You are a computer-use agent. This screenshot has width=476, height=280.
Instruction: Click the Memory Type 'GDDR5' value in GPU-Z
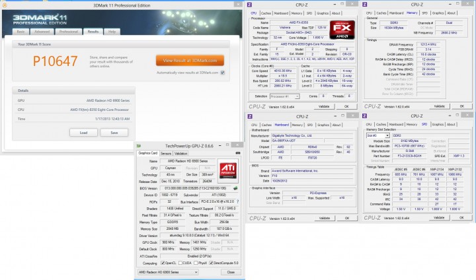pyautogui.click(x=173, y=222)
